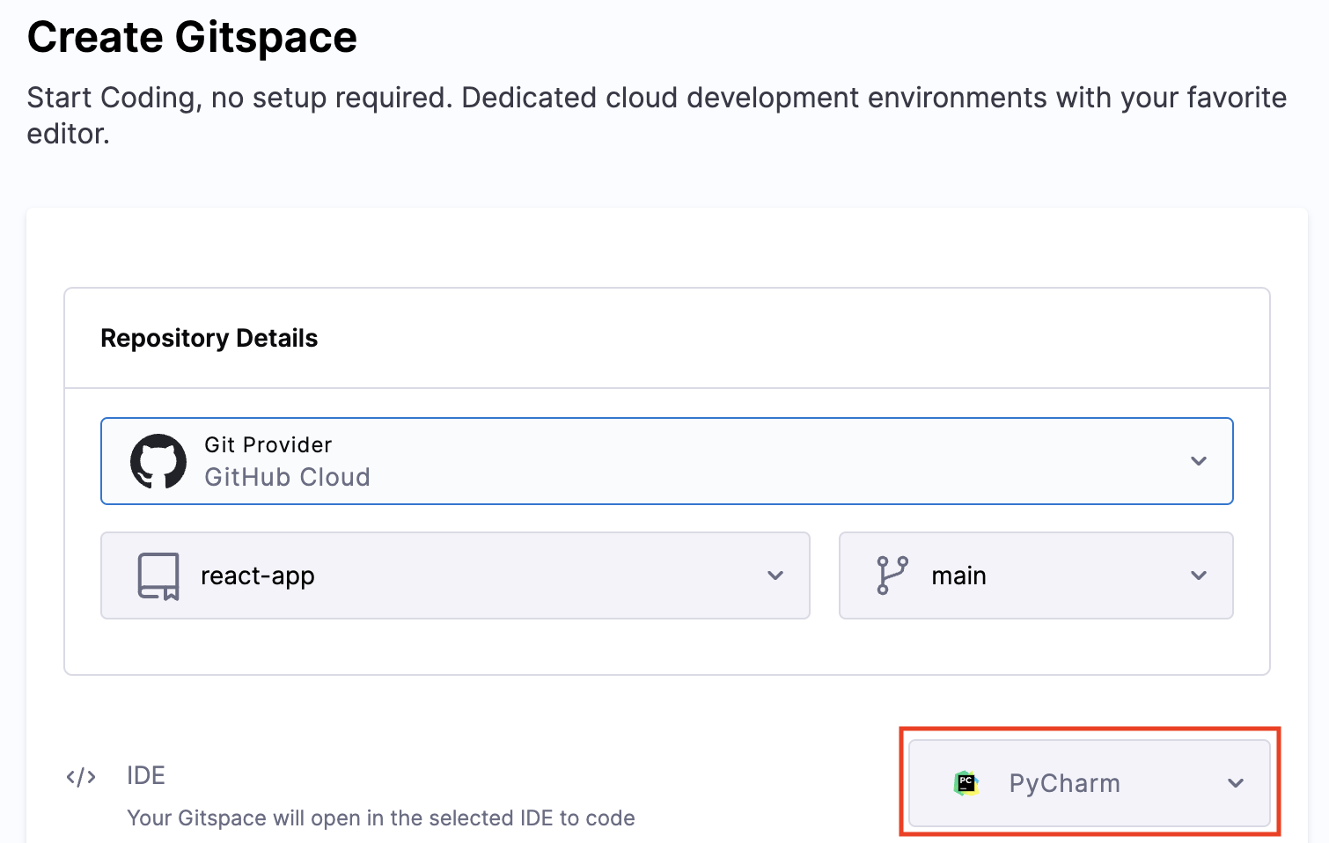The image size is (1329, 843).
Task: Open the PyCharm IDE selector
Action: (1088, 783)
